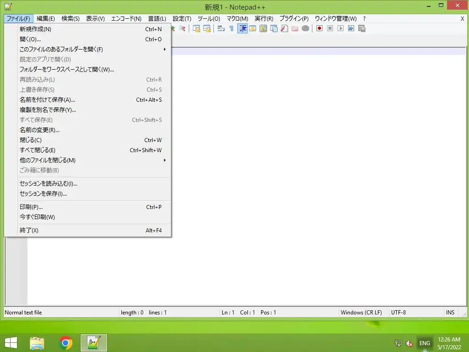The image size is (469, 352).
Task: Toggle the Indent Guide toolbar icon
Action: click(243, 28)
